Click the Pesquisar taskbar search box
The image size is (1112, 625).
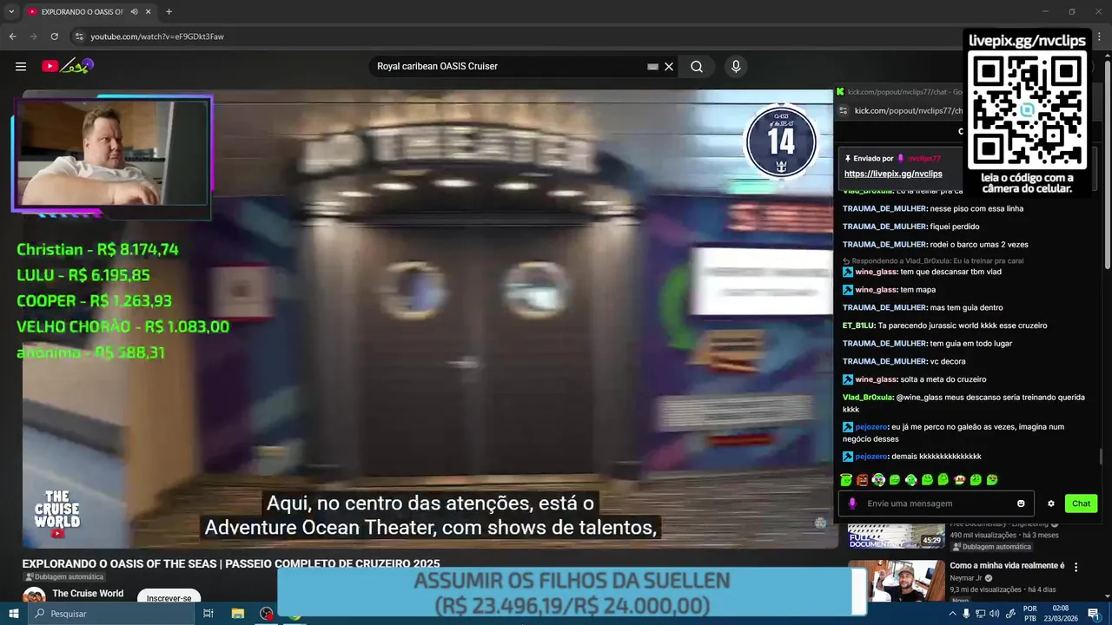coord(111,613)
